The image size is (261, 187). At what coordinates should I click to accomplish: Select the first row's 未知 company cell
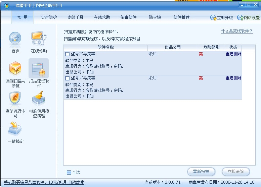point(152,54)
